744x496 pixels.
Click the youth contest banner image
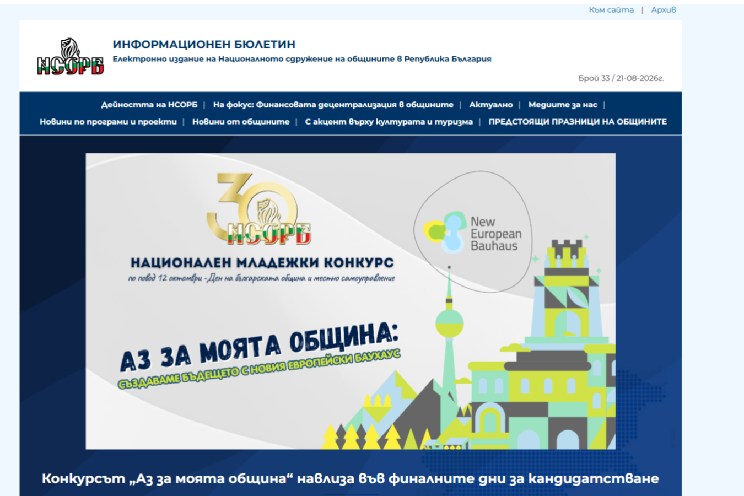351,301
